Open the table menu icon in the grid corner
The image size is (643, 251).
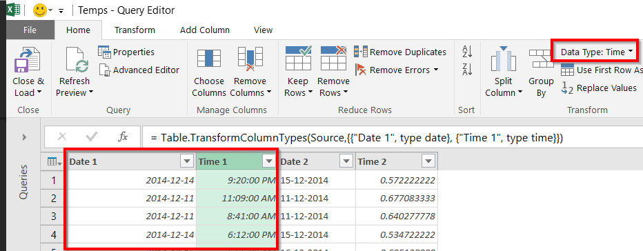[55, 162]
